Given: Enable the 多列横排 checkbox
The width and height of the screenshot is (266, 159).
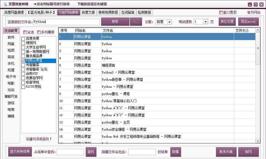Looking at the screenshot, I should click(x=39, y=32).
